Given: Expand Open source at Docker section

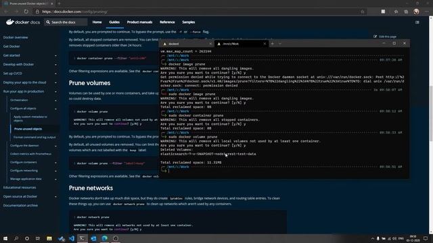Looking at the screenshot, I should point(55,196).
